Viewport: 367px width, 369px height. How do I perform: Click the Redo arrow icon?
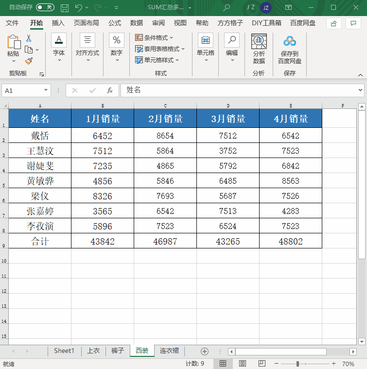tap(98, 7)
